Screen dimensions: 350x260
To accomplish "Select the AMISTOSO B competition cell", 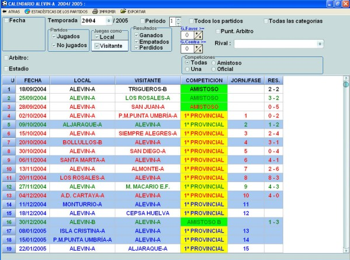I will coord(204,222).
